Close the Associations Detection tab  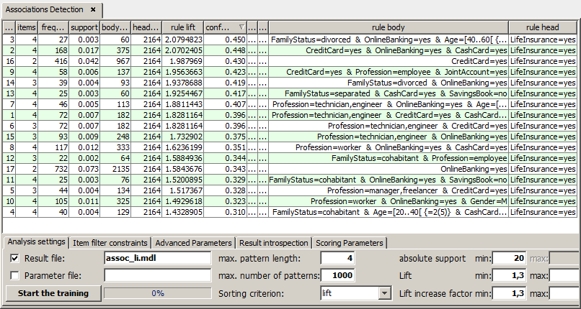pyautogui.click(x=93, y=9)
